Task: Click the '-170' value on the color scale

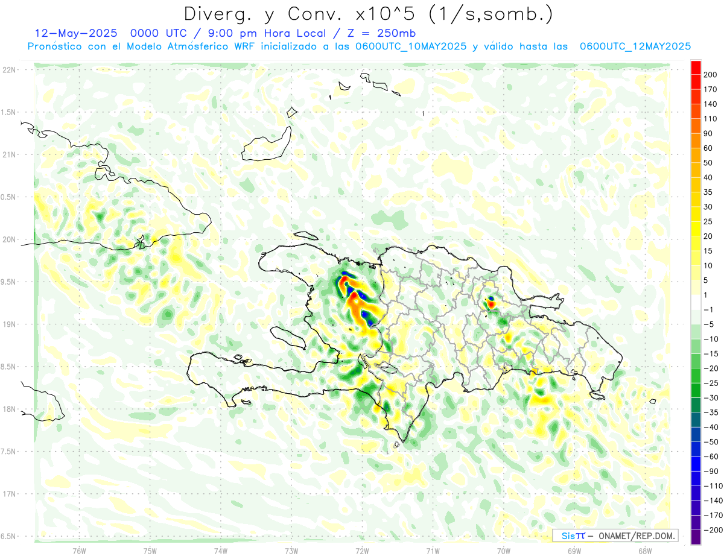Action: pyautogui.click(x=713, y=516)
